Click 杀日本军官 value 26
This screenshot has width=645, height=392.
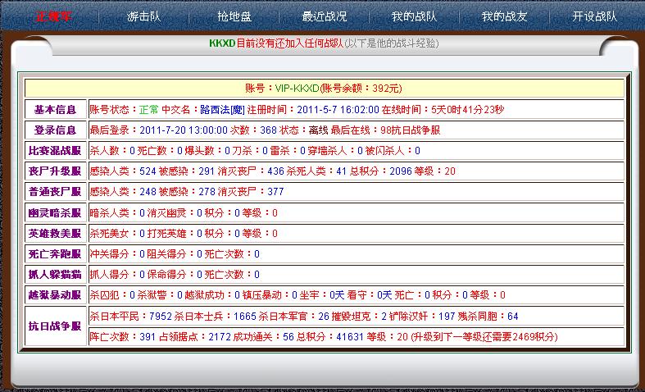point(324,317)
